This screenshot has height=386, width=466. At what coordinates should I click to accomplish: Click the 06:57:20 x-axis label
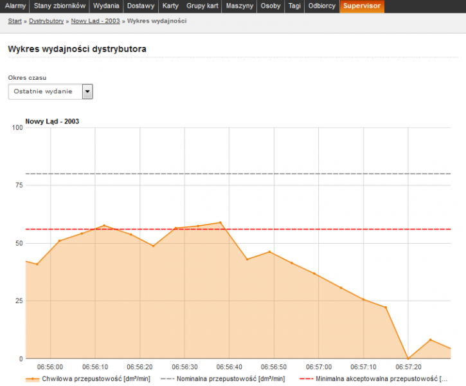click(x=408, y=367)
